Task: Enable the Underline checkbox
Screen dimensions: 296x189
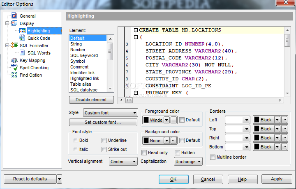Action: pos(104,140)
